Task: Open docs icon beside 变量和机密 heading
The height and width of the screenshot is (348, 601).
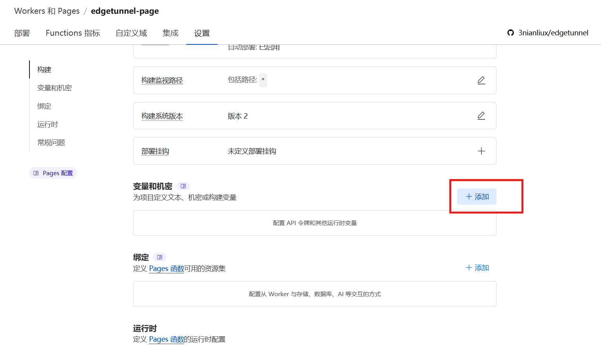Action: click(183, 186)
